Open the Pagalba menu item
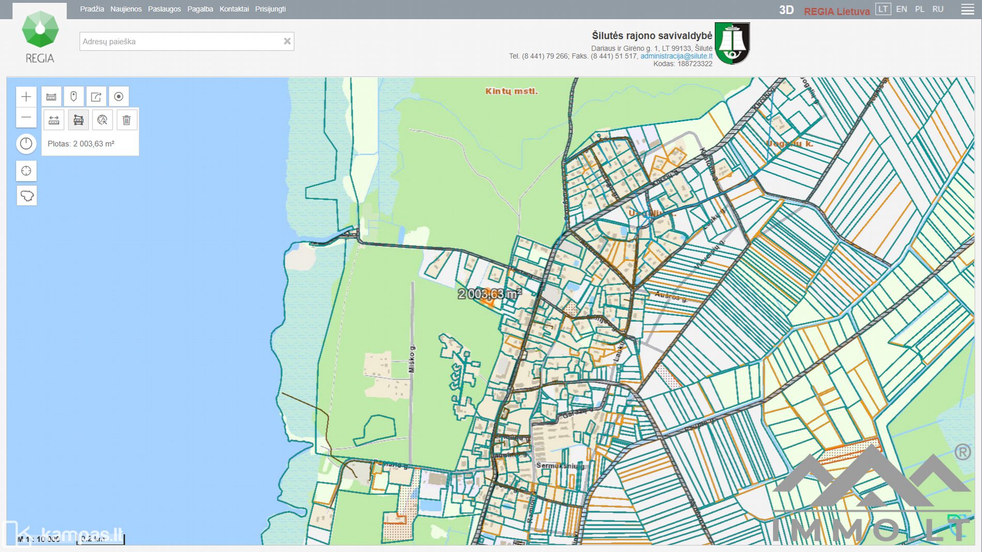This screenshot has height=552, width=982. 200,9
